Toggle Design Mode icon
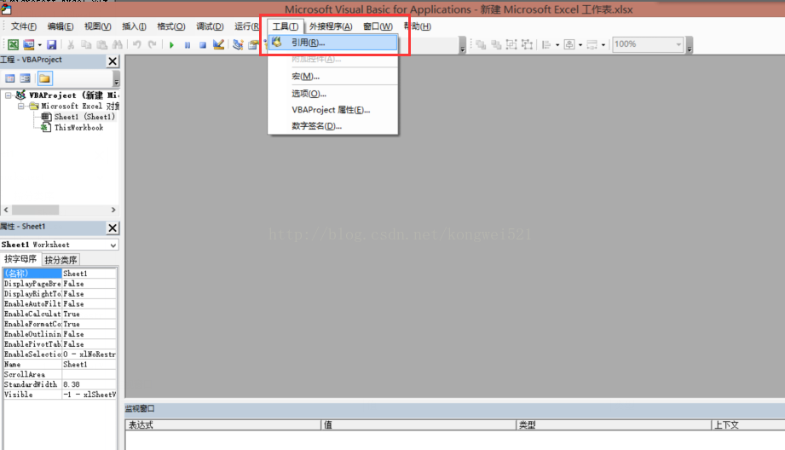 point(218,44)
